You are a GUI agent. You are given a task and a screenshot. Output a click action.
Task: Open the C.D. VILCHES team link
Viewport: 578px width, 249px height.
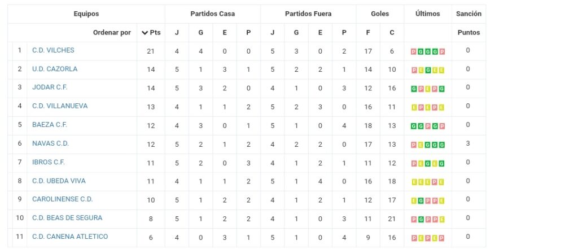tap(53, 50)
